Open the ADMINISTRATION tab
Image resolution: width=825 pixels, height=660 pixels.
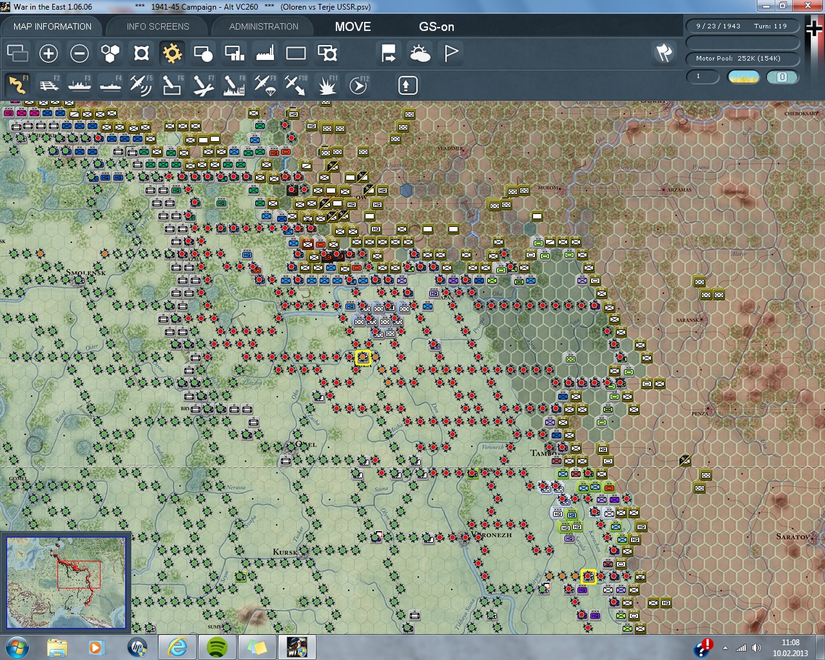tap(264, 26)
